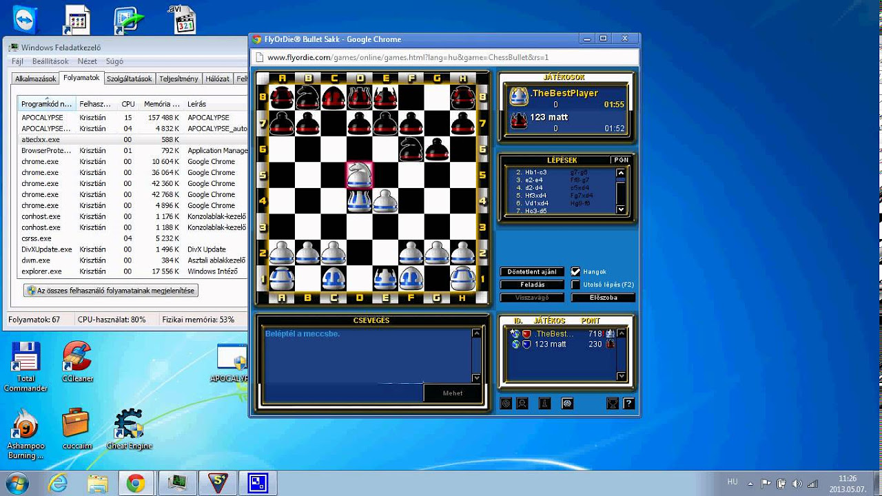This screenshot has height=496, width=882.
Task: Click the target icon below the player list
Action: point(506,404)
